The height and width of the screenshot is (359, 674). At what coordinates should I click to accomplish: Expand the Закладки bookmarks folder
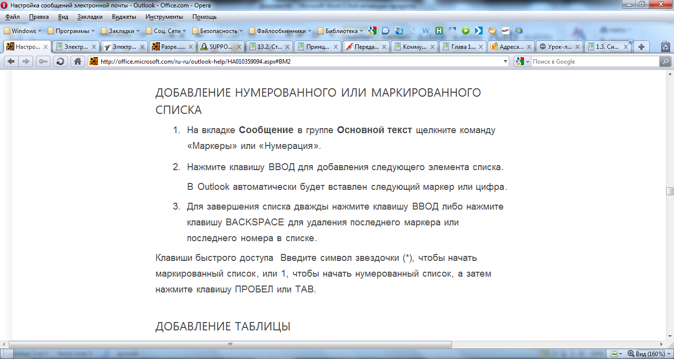(121, 31)
